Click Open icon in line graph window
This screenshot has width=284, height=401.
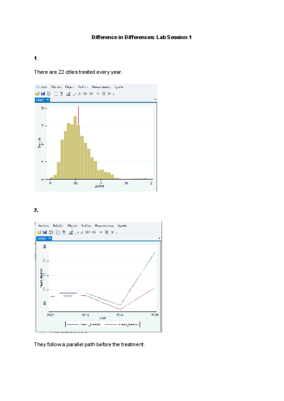click(39, 232)
